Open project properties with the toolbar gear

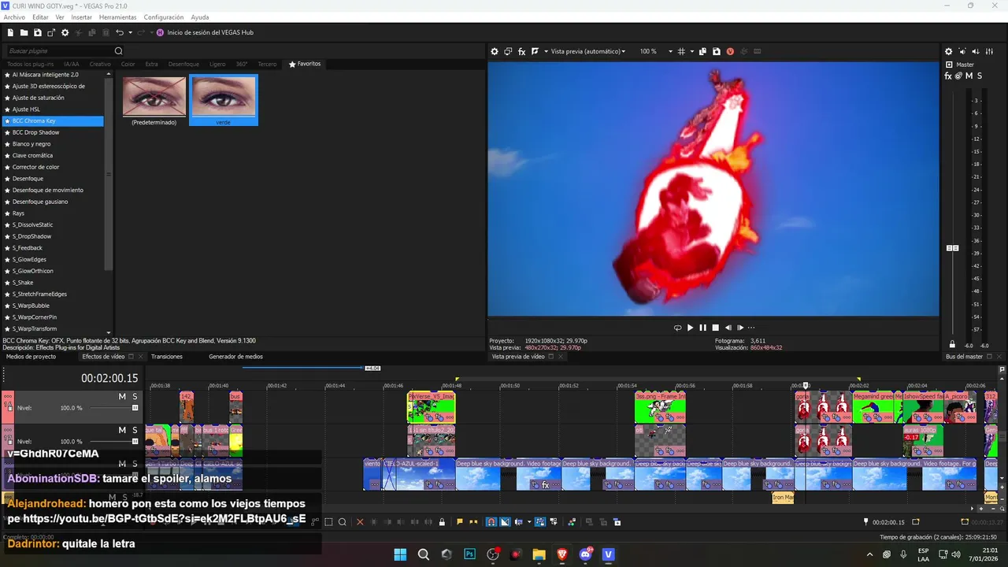point(65,32)
